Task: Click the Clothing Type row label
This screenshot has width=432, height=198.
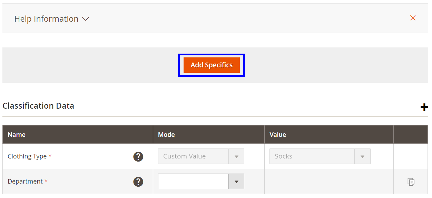Action: [28, 156]
